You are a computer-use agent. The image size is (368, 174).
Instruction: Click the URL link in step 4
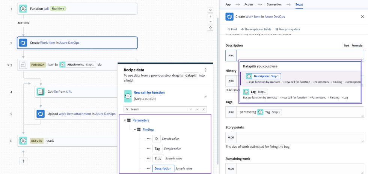coord(69,92)
